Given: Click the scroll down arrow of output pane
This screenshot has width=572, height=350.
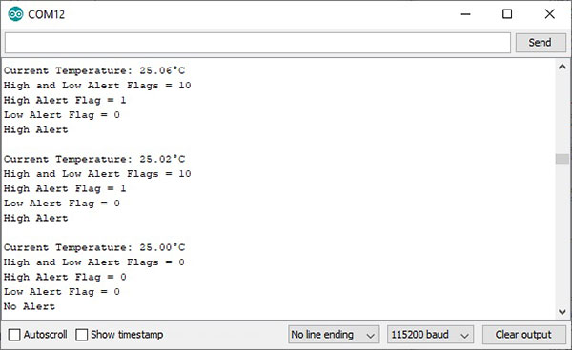Looking at the screenshot, I should (x=562, y=312).
